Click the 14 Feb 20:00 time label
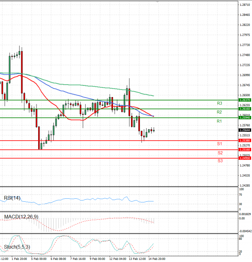Viewport: 252px width, 262px height. click(157, 259)
